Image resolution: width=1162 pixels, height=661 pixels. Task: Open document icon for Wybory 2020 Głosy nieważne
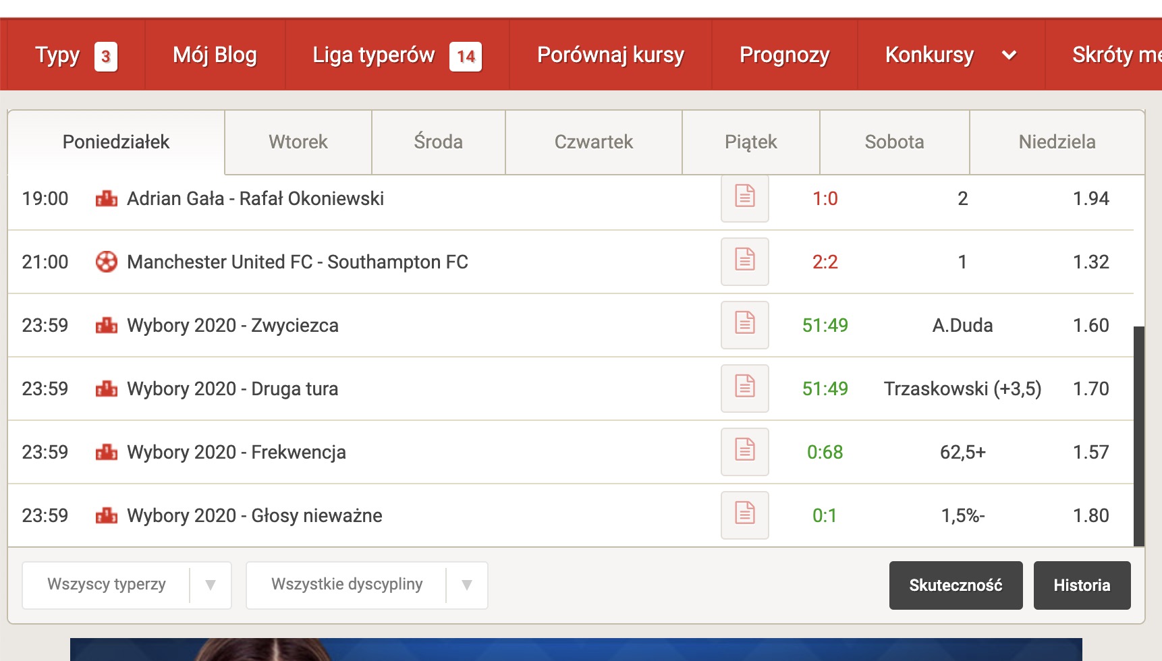click(x=745, y=515)
